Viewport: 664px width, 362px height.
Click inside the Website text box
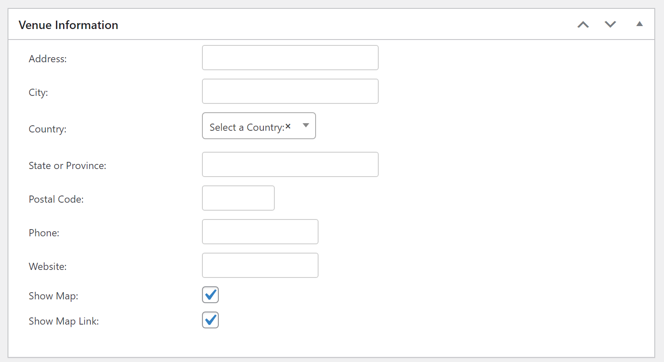click(x=260, y=265)
